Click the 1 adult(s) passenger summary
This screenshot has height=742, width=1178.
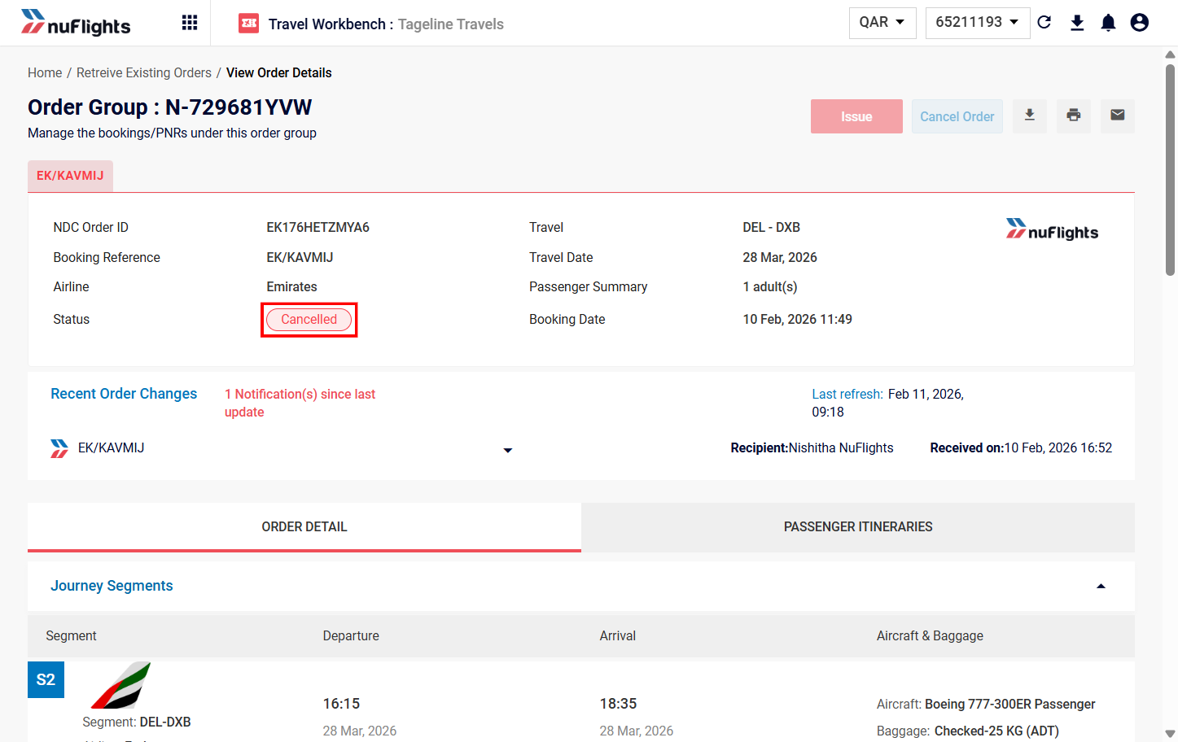click(x=770, y=287)
